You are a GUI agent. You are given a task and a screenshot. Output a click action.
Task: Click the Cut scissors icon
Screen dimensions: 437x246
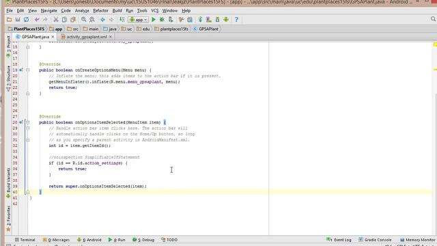56,20
